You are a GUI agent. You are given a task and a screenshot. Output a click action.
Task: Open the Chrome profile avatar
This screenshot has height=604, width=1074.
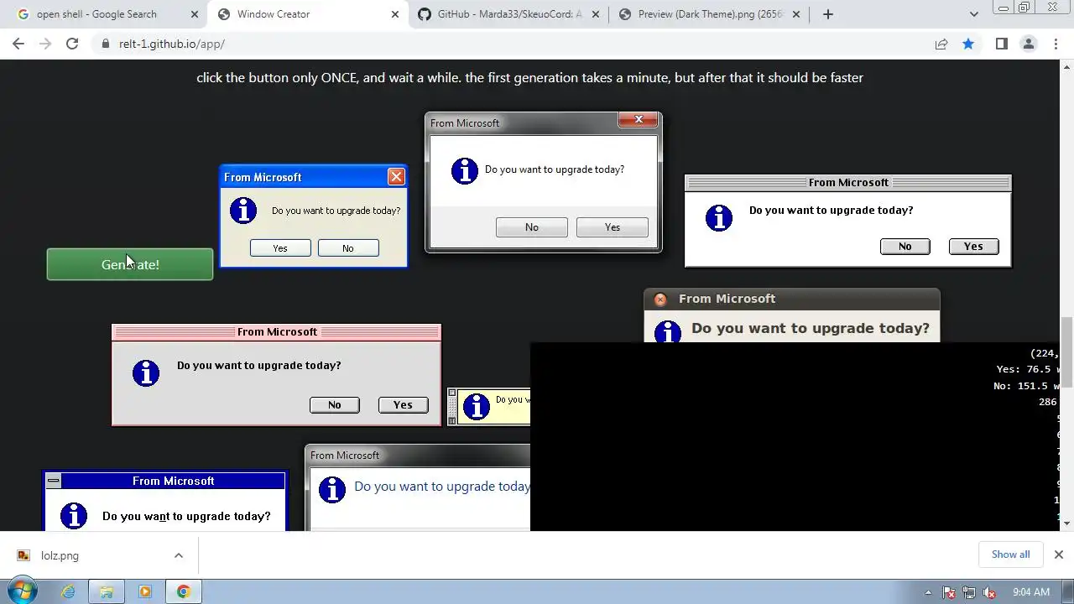click(x=1029, y=44)
